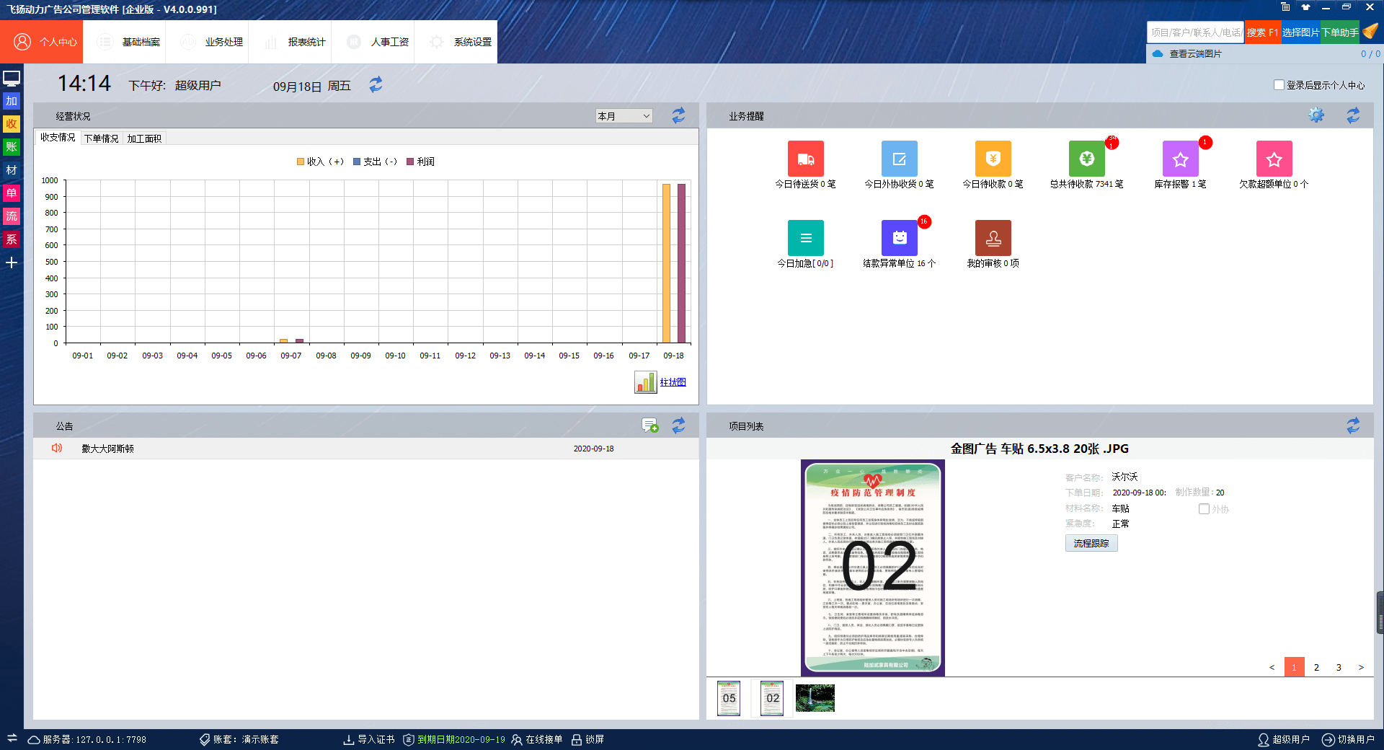Refresh the 项目列表 panel
This screenshot has width=1384, height=750.
[x=1353, y=426]
